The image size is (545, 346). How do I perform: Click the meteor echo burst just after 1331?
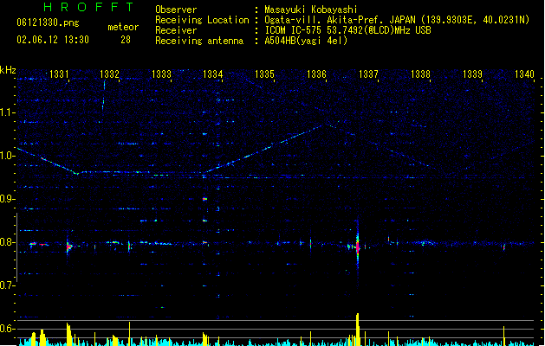(x=68, y=247)
